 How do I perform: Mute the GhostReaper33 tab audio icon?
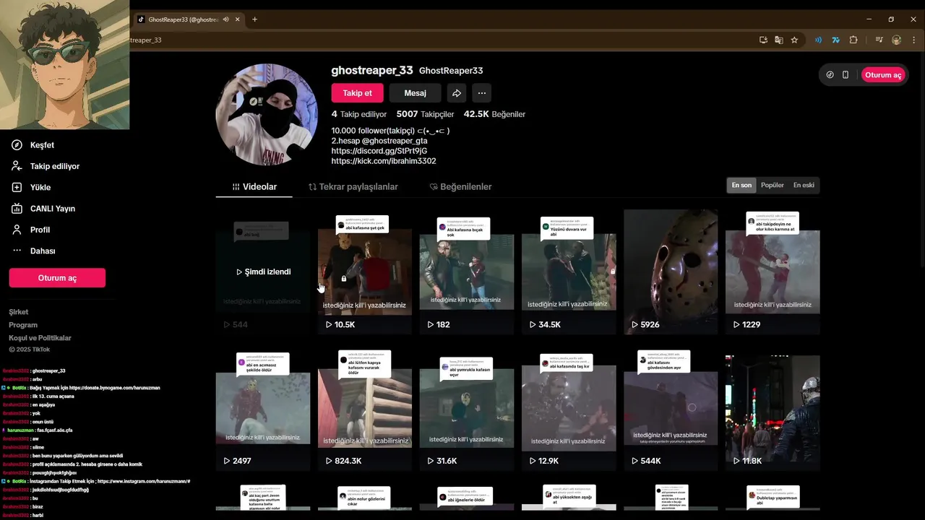point(226,19)
